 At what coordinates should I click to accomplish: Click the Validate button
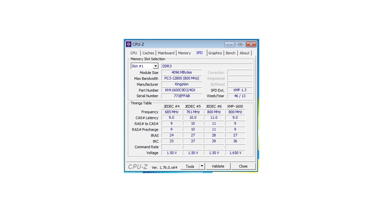point(218,166)
